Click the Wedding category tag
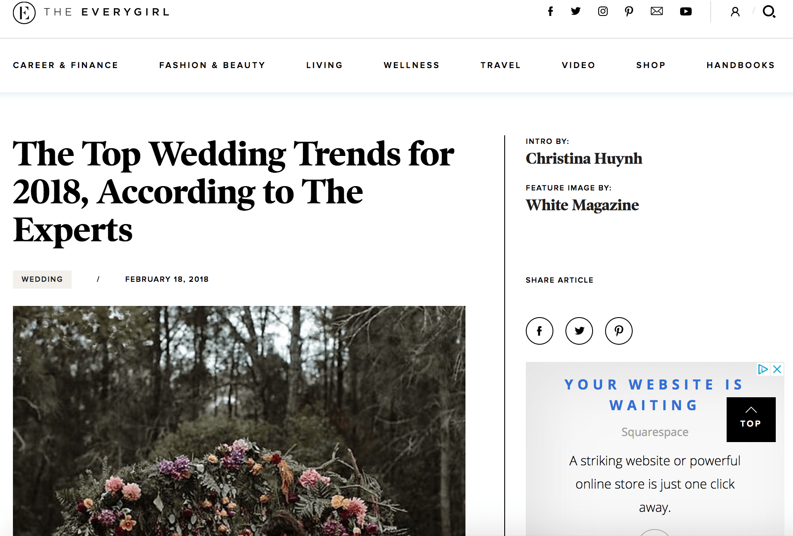The image size is (793, 536). [x=42, y=279]
